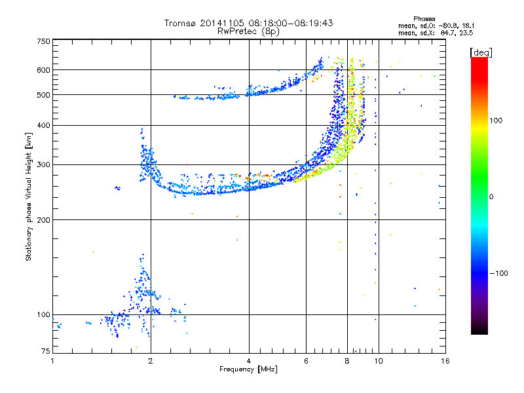Click the frequency-axis tick label "10"

tap(379, 361)
